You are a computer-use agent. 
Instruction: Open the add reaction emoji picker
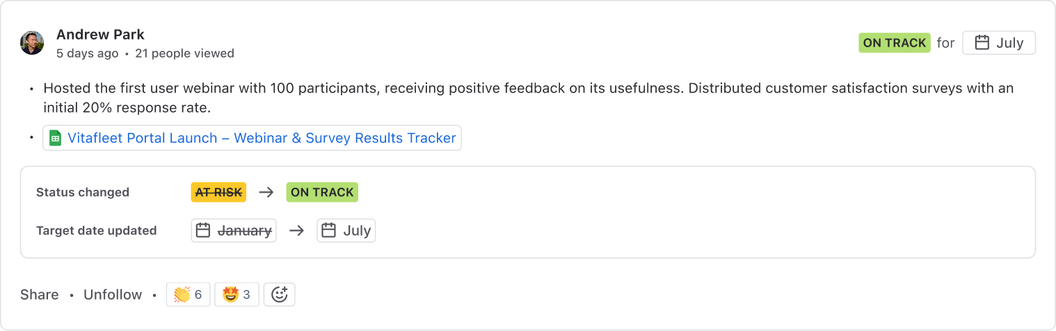(280, 295)
